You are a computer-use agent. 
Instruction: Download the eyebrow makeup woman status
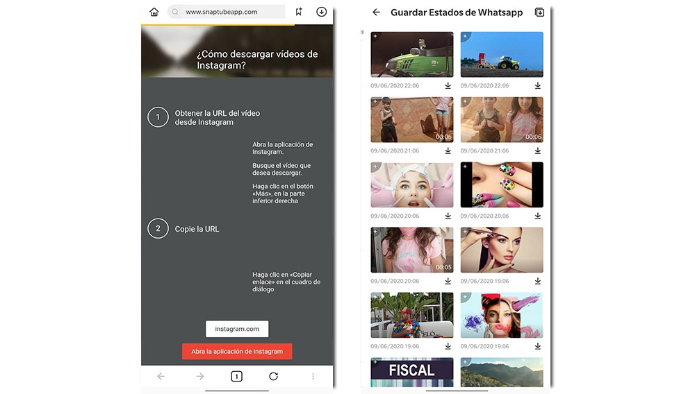tap(538, 281)
